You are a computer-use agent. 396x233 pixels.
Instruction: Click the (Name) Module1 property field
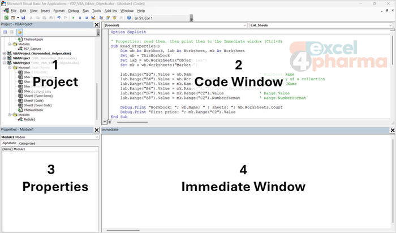pyautogui.click(x=50, y=149)
